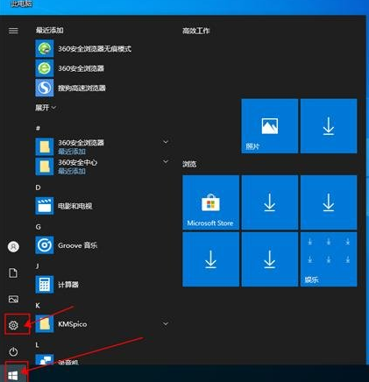
Task: Expand chevron beside 360安全中心 folder
Action: (166, 161)
